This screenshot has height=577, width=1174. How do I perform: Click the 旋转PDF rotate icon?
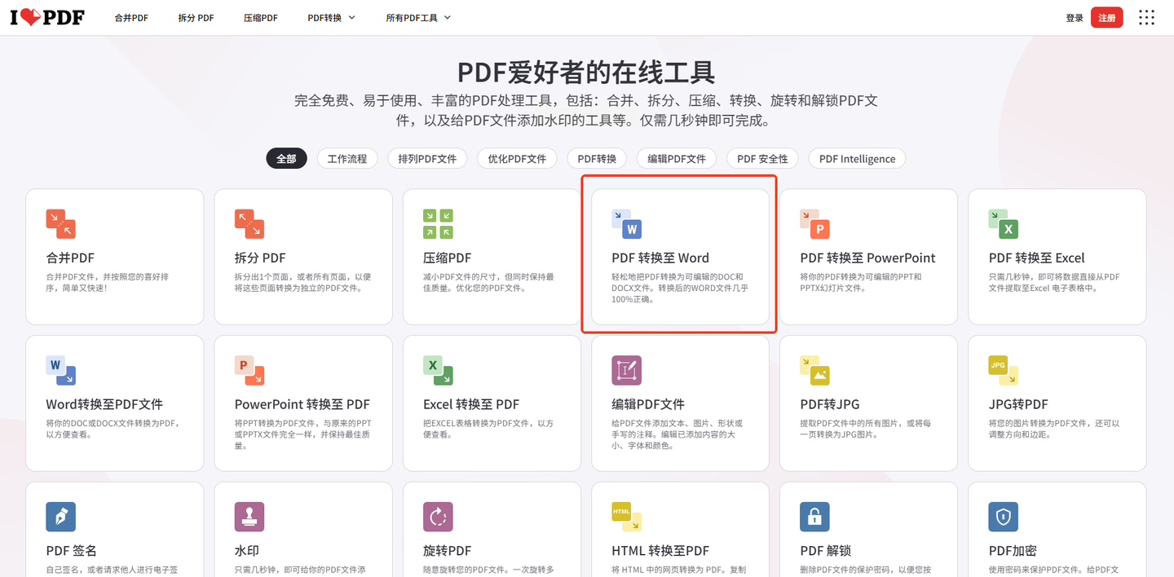pyautogui.click(x=438, y=517)
